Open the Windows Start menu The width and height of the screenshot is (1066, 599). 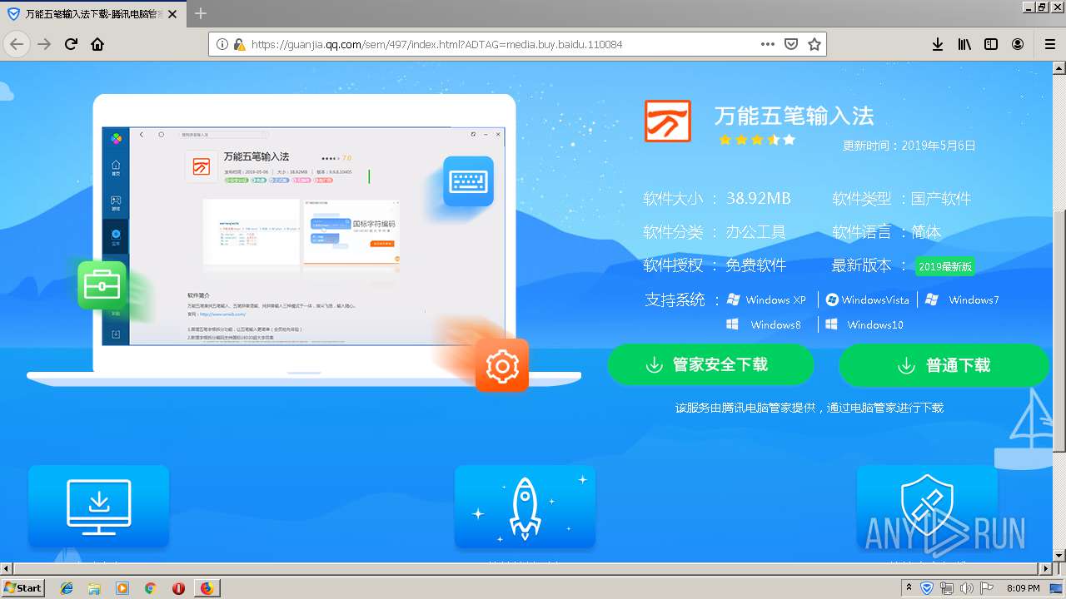pyautogui.click(x=22, y=588)
